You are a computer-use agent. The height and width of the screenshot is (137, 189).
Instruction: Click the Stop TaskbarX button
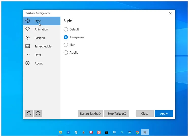point(117,113)
